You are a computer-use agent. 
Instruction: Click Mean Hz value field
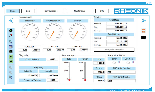(x=49, y=75)
